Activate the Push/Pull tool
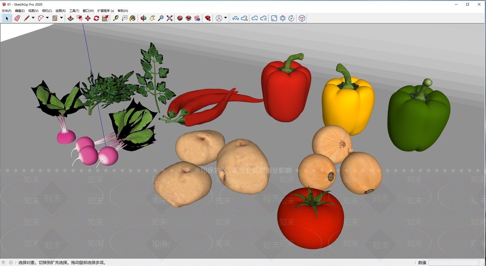 click(70, 19)
